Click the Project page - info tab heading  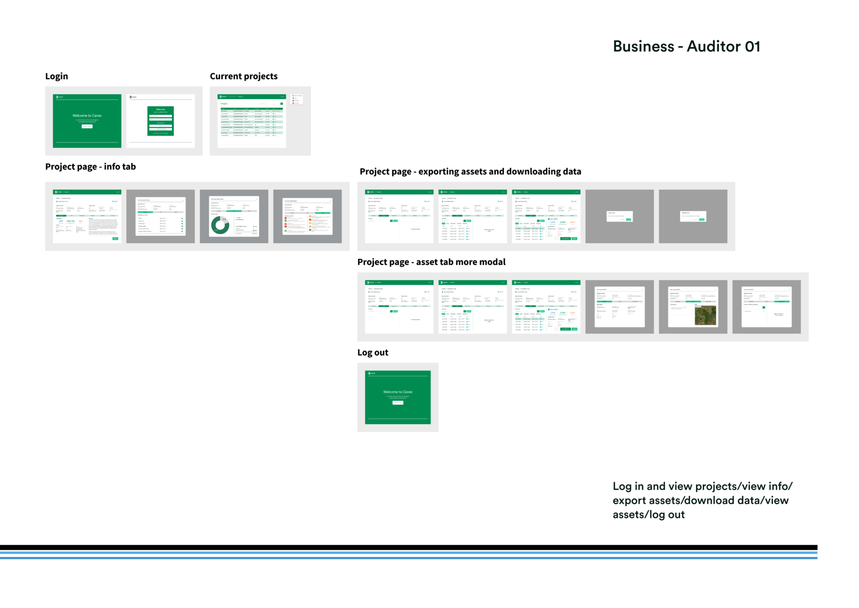click(x=90, y=167)
